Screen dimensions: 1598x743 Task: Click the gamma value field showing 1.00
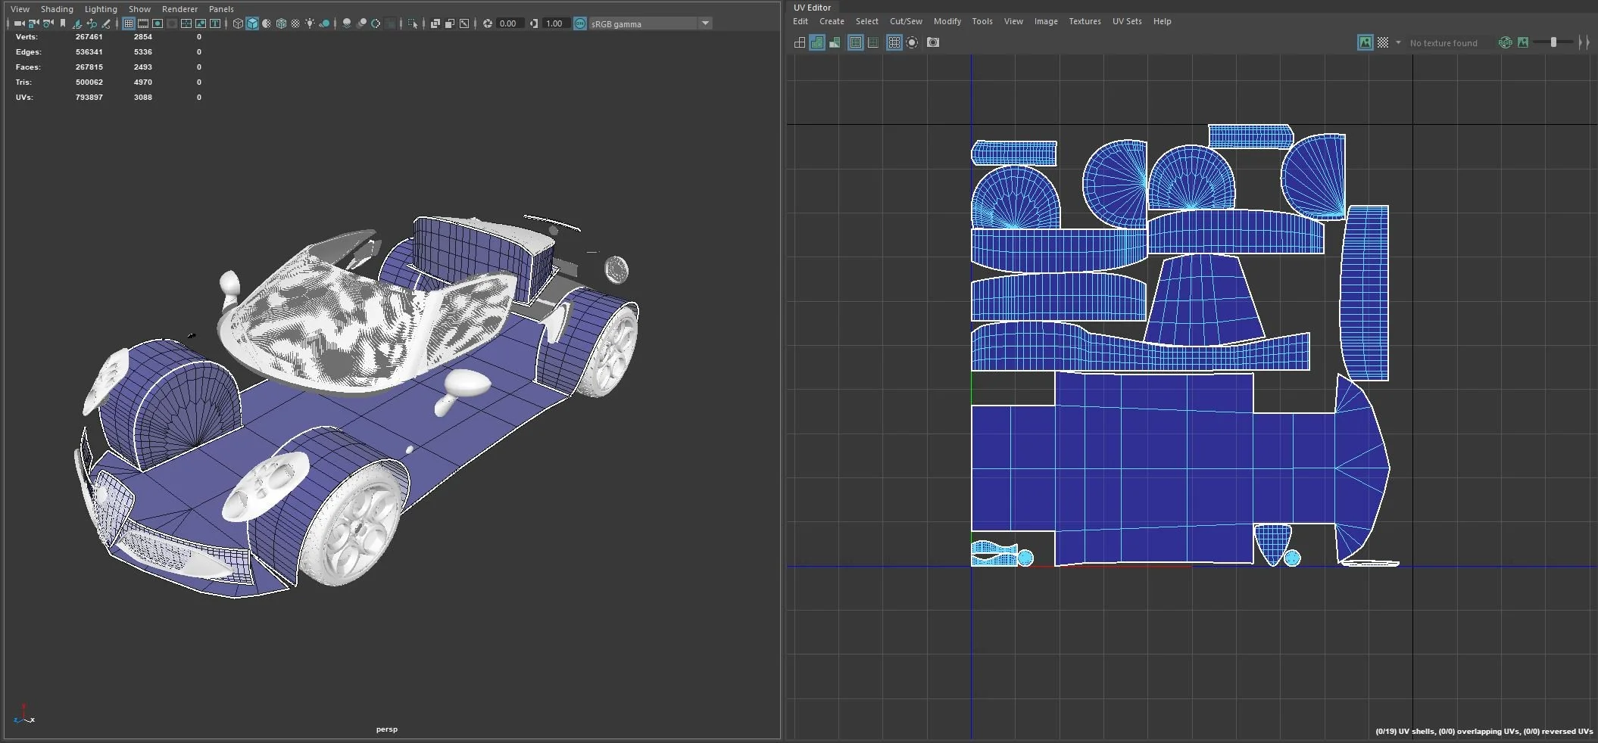(x=554, y=23)
